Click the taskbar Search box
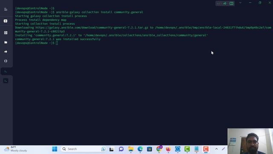The image size is (273, 154). (x=84, y=149)
